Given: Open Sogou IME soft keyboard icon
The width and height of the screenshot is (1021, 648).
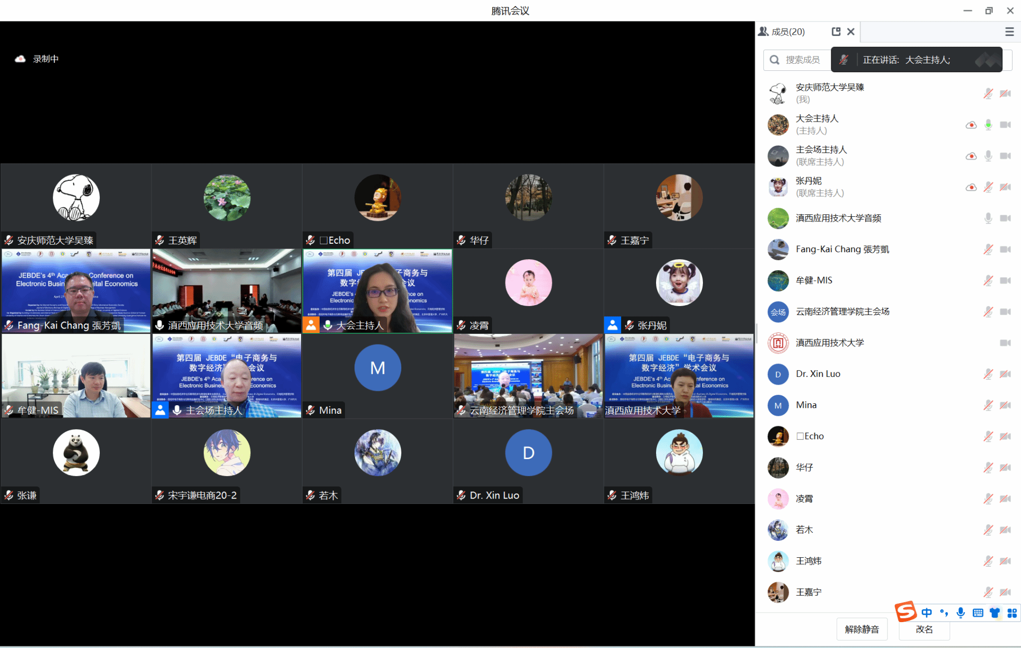Looking at the screenshot, I should [978, 613].
